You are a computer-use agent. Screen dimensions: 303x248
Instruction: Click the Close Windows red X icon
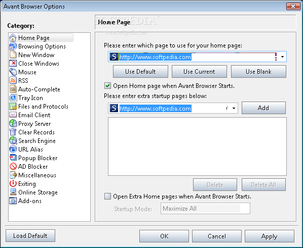click(13, 64)
